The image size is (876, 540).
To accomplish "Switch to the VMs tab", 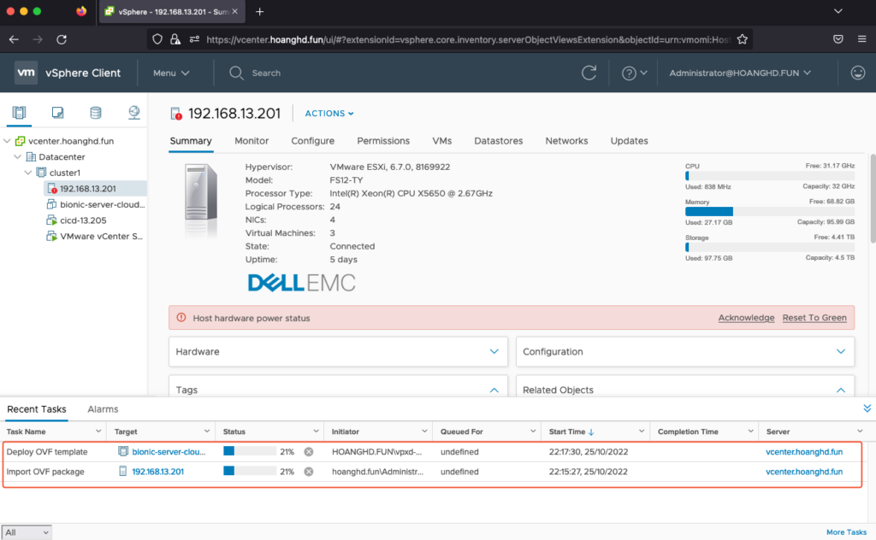I will [442, 141].
